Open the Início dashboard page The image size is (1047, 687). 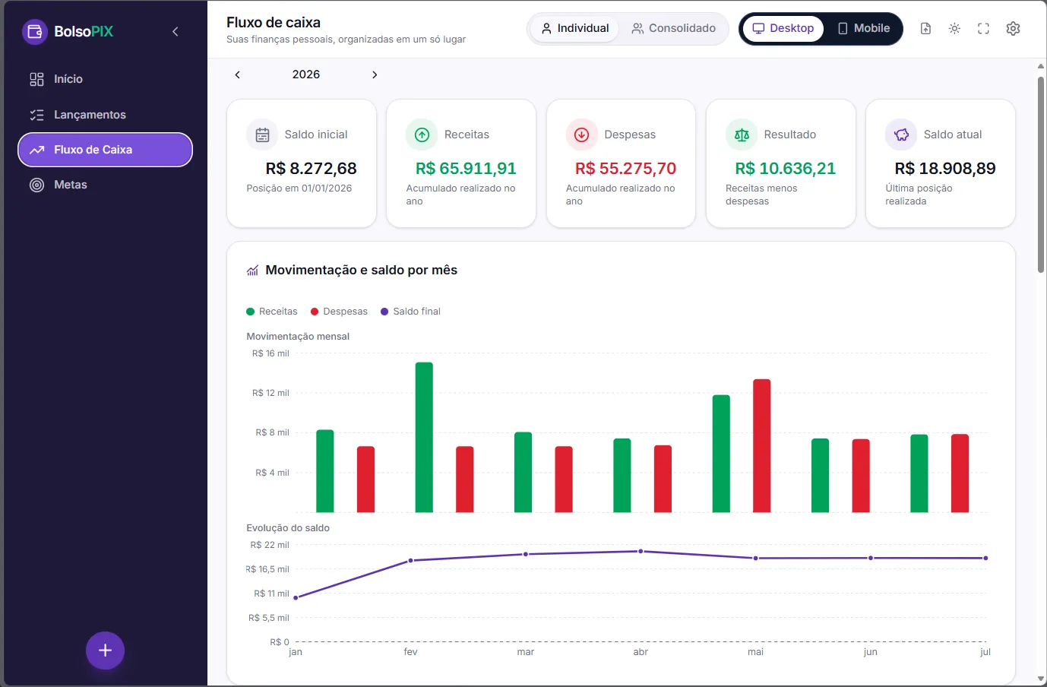point(105,79)
